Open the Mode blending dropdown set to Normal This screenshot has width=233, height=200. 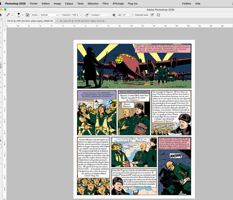[x=49, y=15]
